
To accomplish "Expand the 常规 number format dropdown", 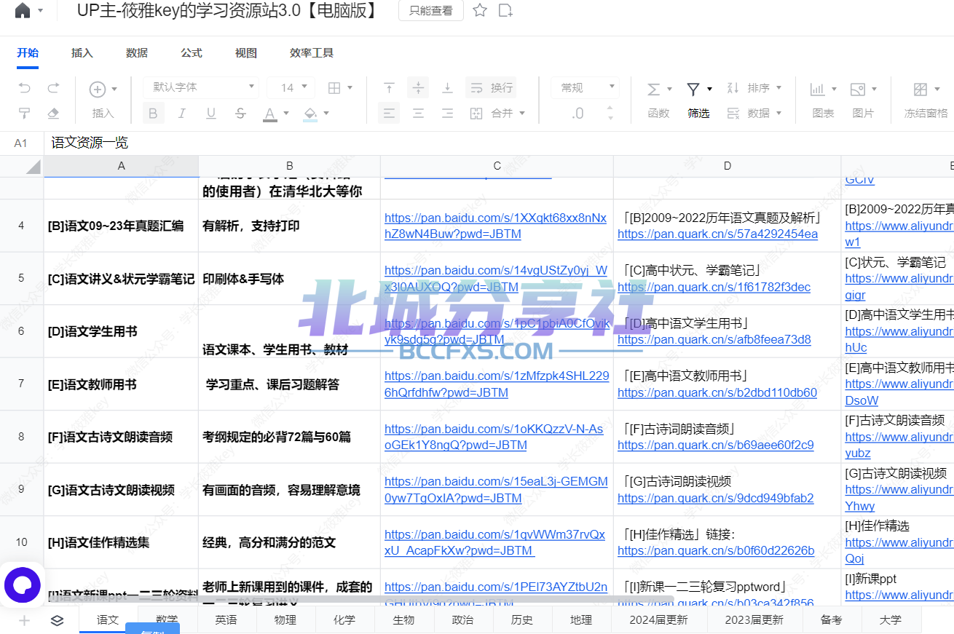I will (x=584, y=88).
